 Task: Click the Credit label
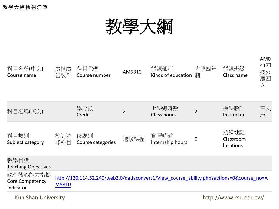pos(85,112)
